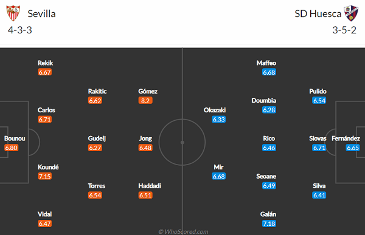365x235 pixels.
Task: Click Mir's 6.68 rating badge
Action: 219,177
